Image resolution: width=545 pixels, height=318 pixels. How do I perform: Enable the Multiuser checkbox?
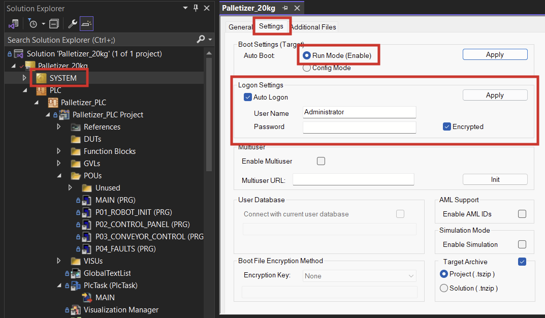click(x=321, y=161)
